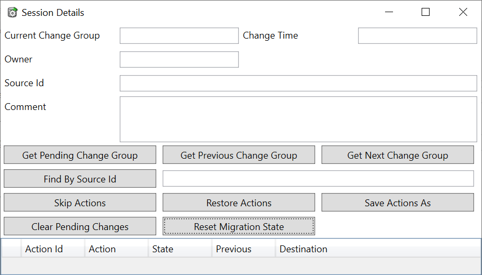This screenshot has height=275, width=482.
Task: Focus the Owner text field
Action: point(179,59)
